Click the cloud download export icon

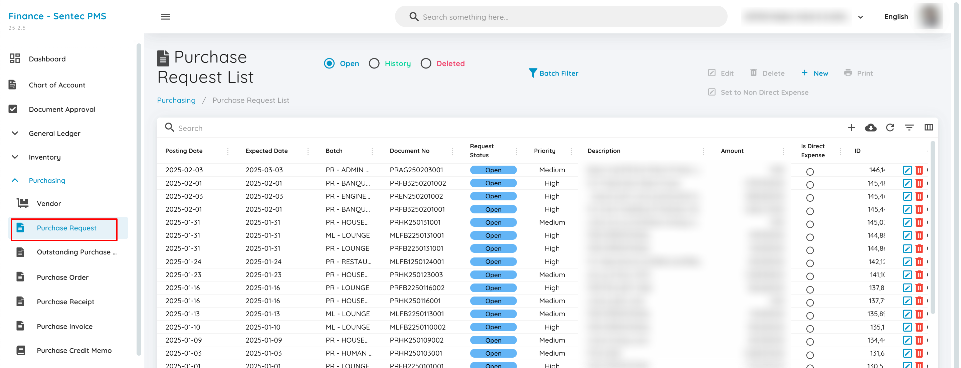point(871,128)
